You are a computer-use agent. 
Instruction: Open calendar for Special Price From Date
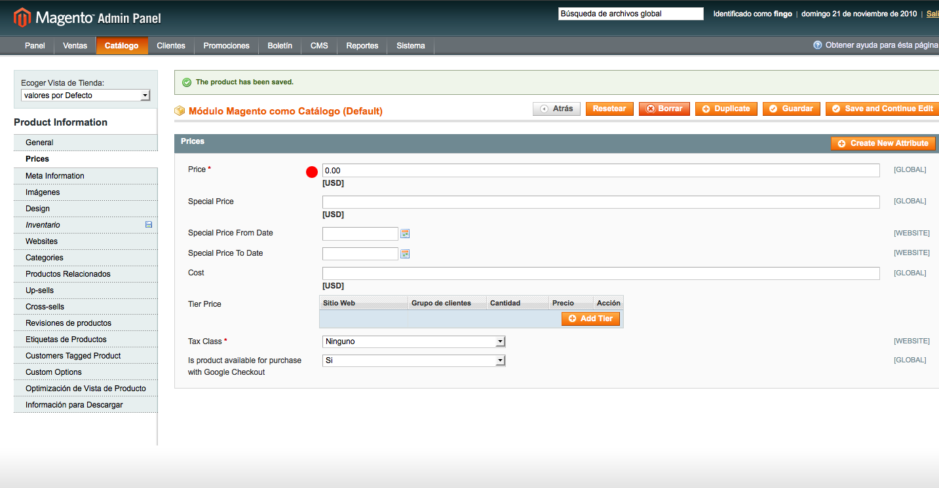(405, 234)
